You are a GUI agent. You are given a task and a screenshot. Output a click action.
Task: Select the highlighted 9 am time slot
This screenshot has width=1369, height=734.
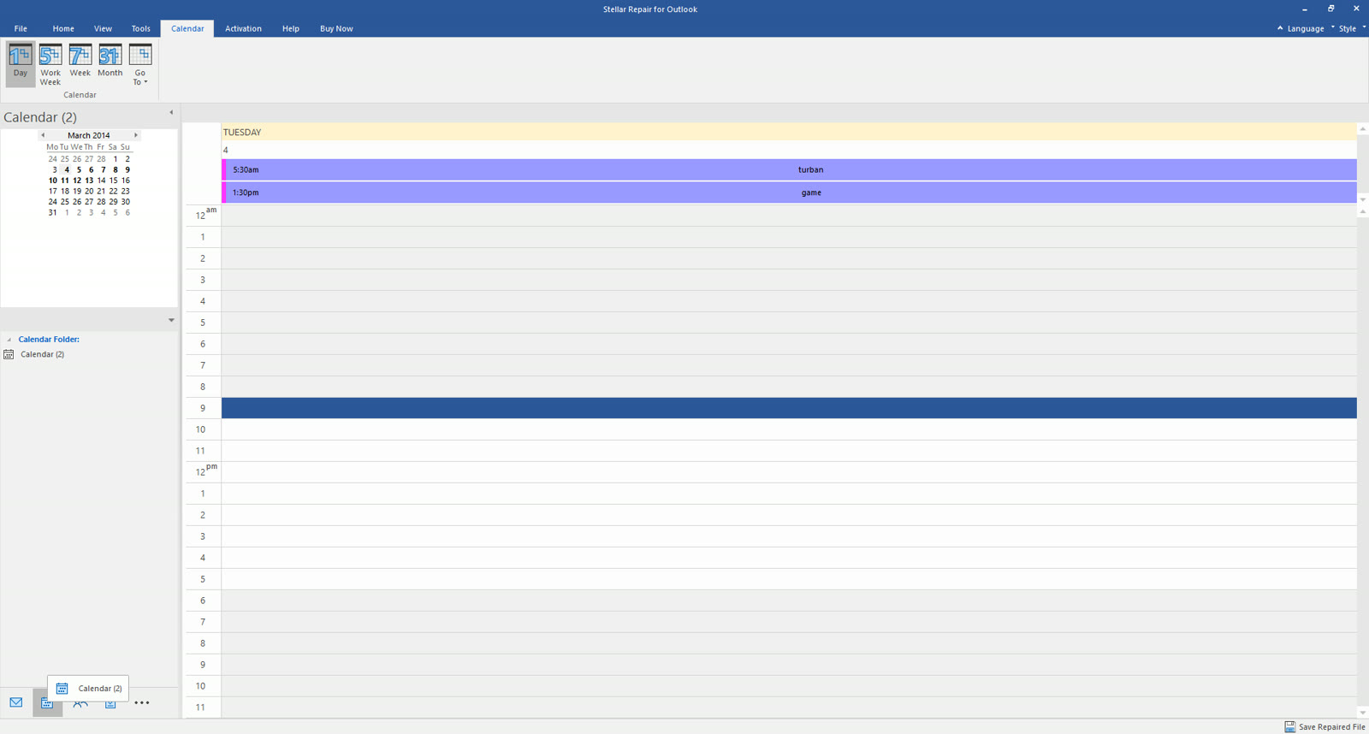789,408
